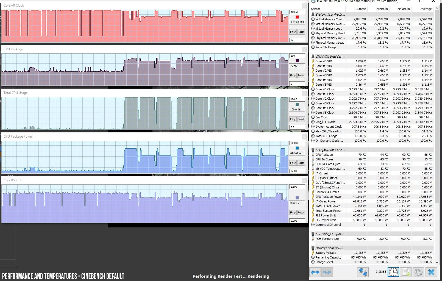
Task: Close sensor status with the blue X icon
Action: 431,272
